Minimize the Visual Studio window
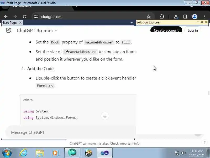The width and height of the screenshot is (210, 158). coord(188,3)
